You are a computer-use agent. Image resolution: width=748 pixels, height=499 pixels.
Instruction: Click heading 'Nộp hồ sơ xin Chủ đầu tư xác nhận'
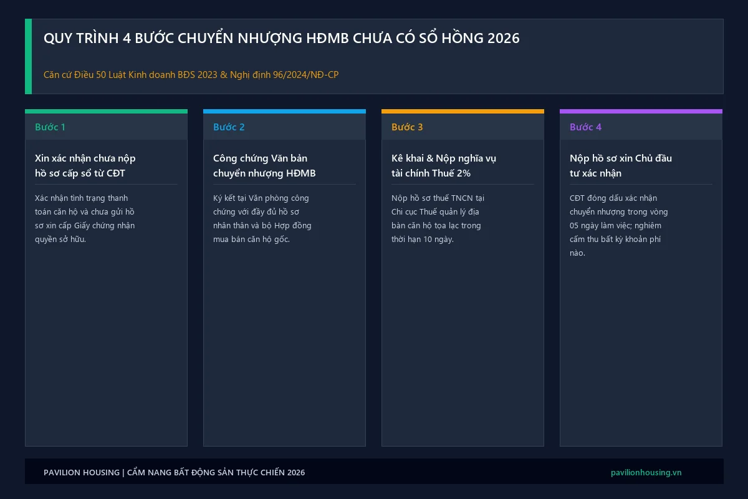(x=621, y=165)
